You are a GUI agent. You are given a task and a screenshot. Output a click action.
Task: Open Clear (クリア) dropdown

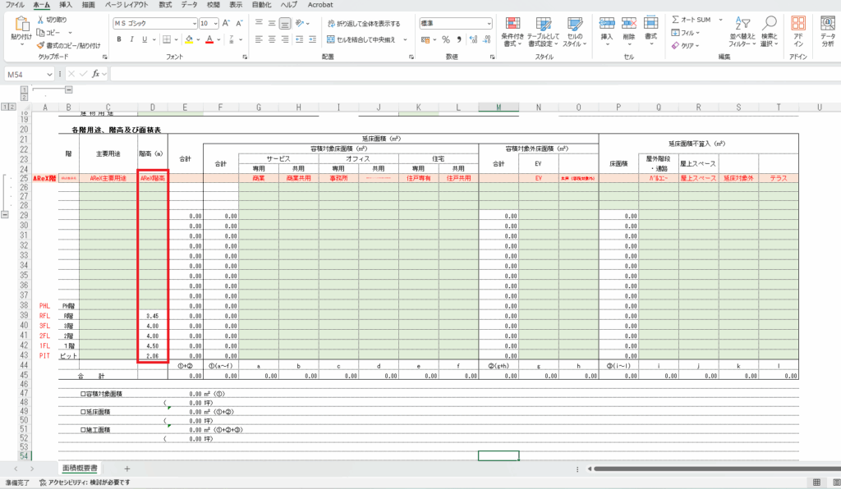pos(686,45)
